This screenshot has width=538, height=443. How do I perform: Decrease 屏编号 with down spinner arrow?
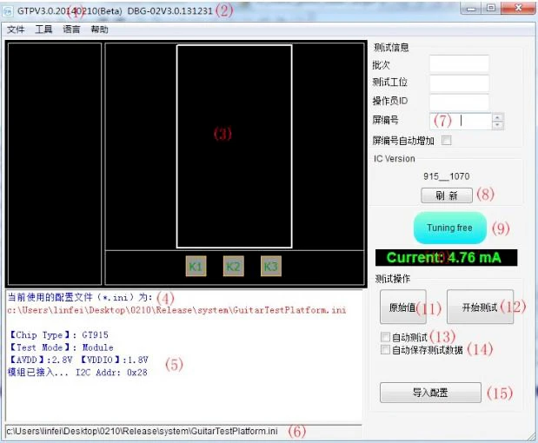point(498,125)
